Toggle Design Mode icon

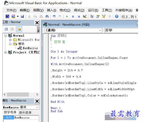pyautogui.click(x=85, y=16)
